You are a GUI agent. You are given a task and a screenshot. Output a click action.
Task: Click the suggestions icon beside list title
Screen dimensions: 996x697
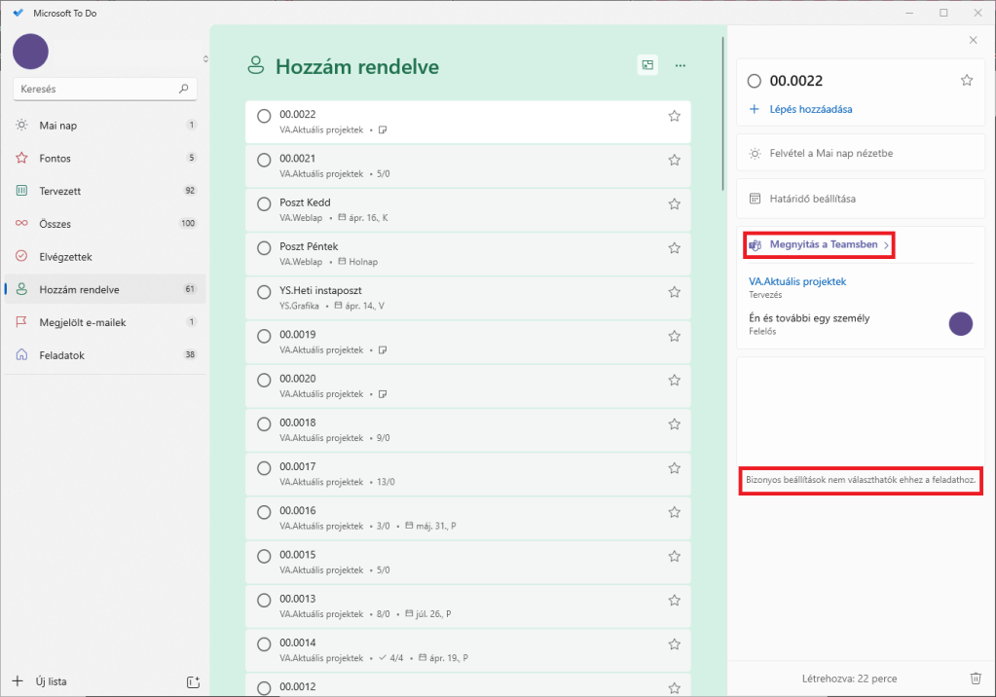pos(647,65)
